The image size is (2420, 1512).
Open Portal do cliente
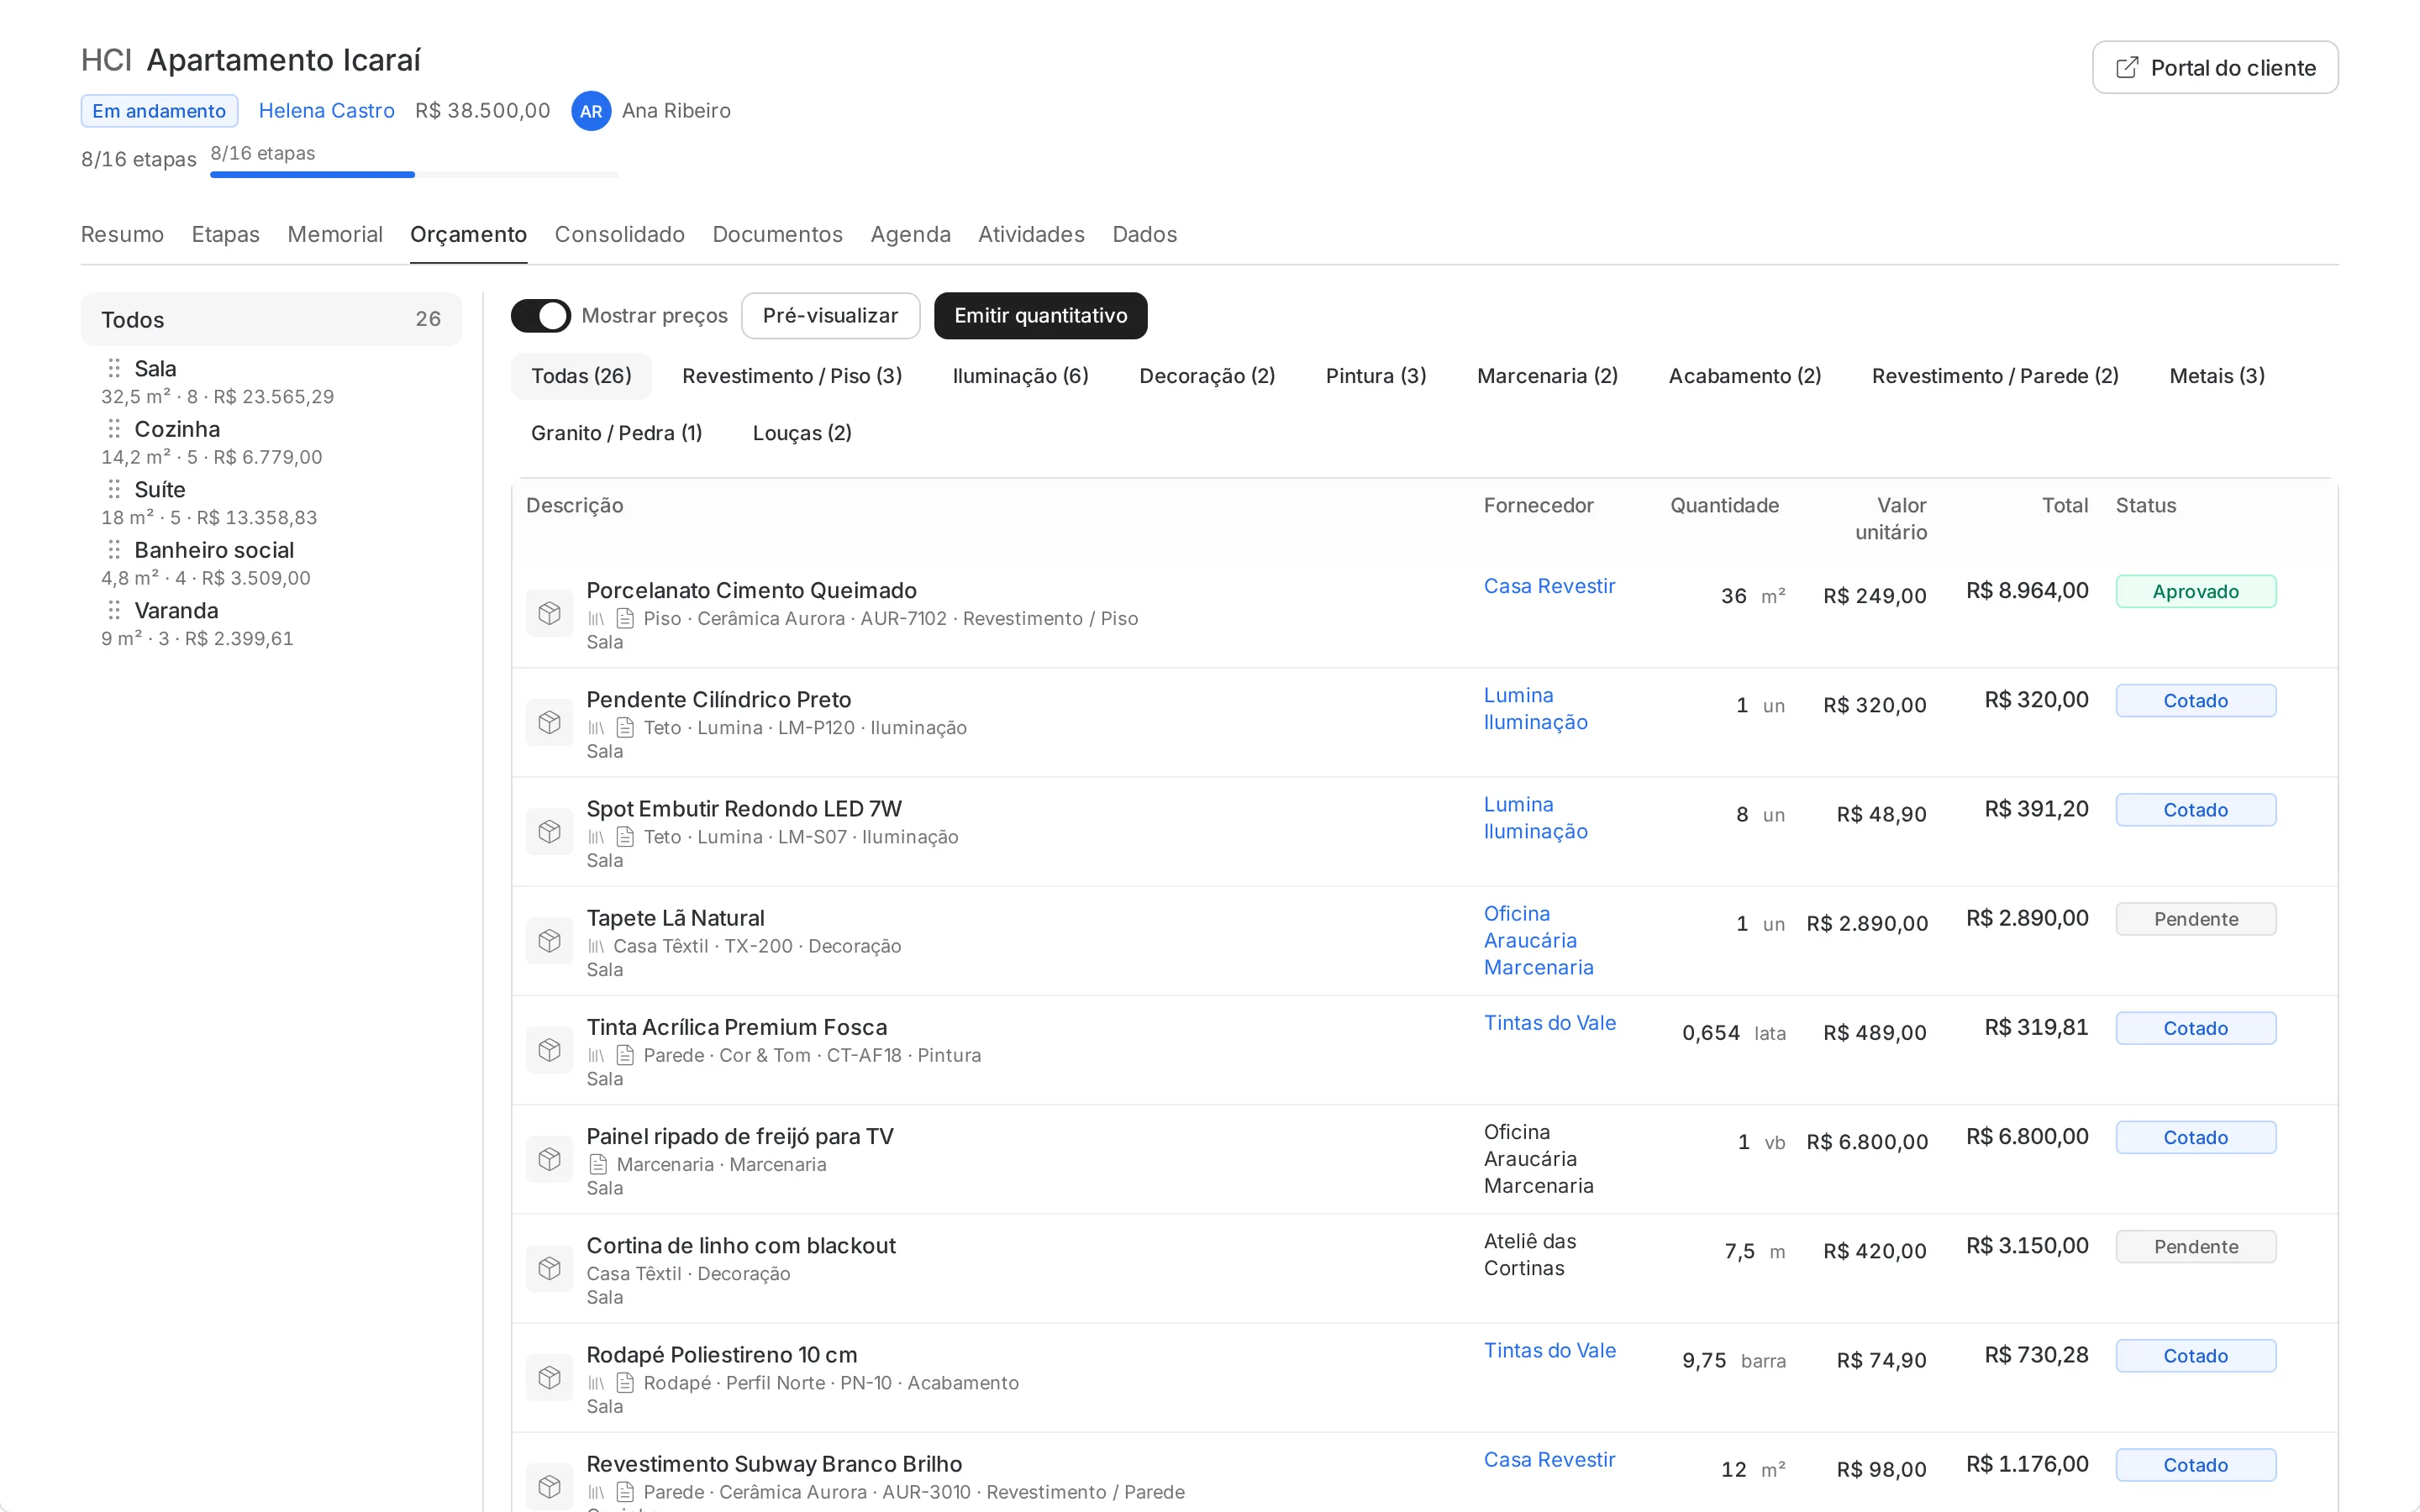pyautogui.click(x=2215, y=68)
